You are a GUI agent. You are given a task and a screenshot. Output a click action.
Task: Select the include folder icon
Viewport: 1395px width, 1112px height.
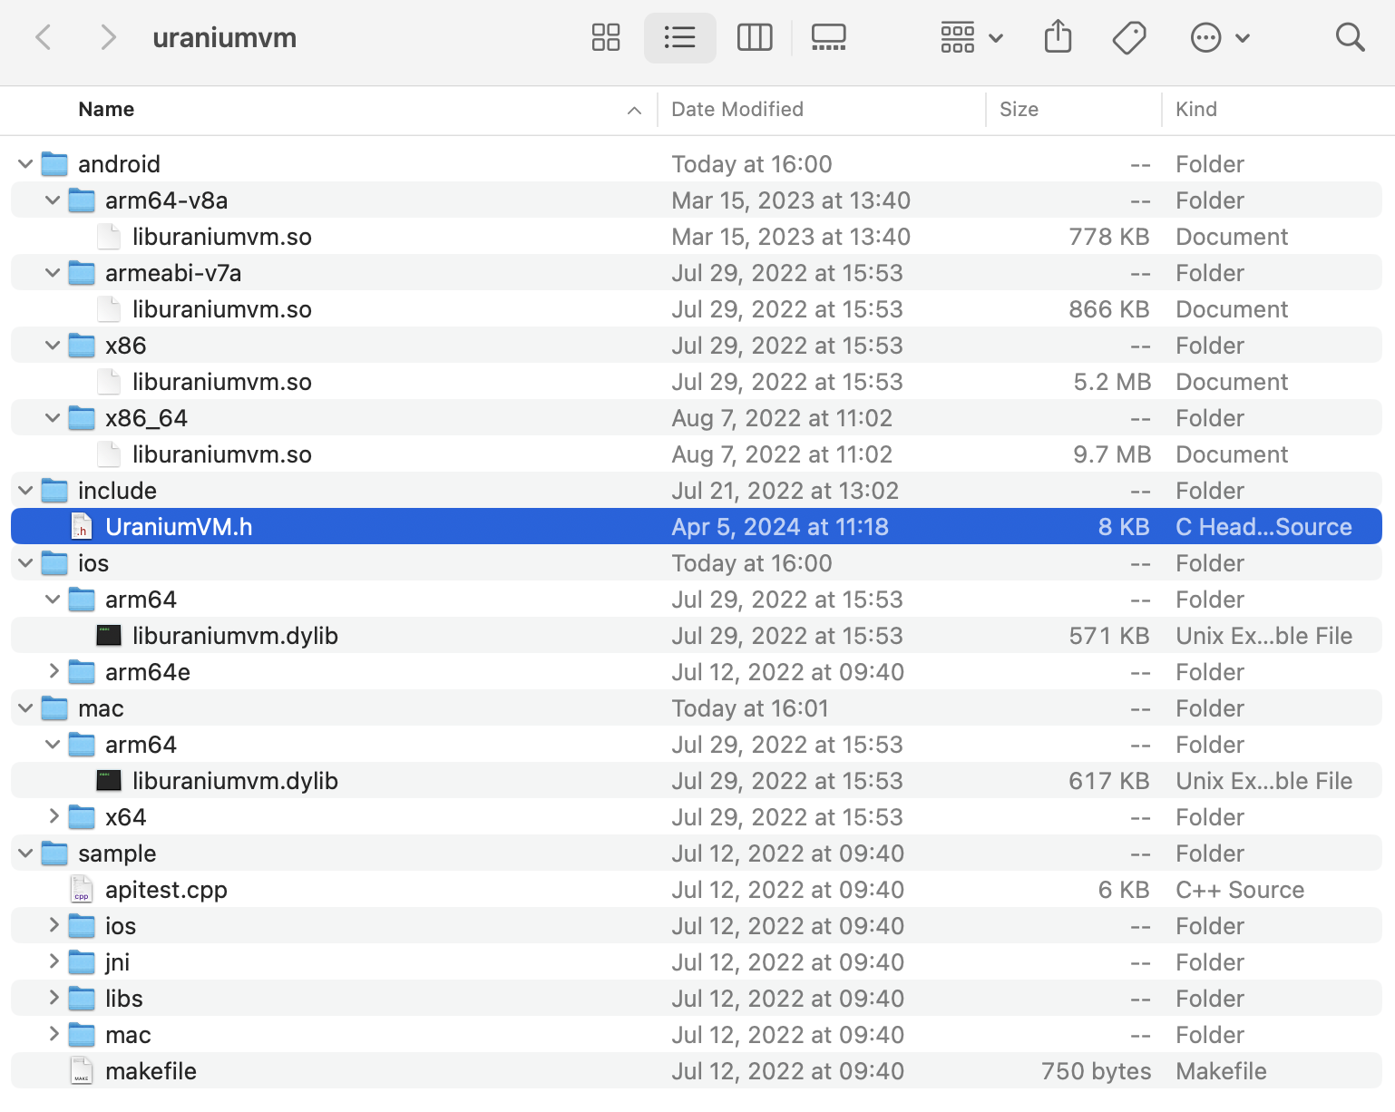click(54, 491)
